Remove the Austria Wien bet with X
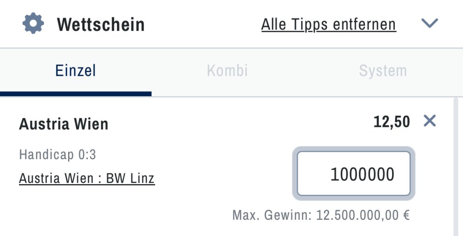Image resolution: width=463 pixels, height=236 pixels. (x=430, y=121)
